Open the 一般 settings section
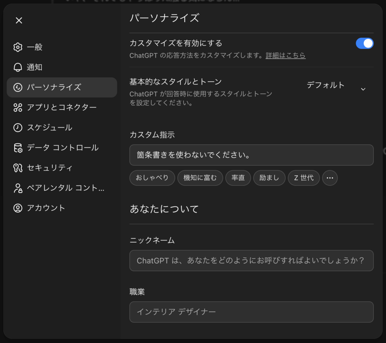Screen dimensions: 386x343 pyautogui.click(x=62, y=47)
